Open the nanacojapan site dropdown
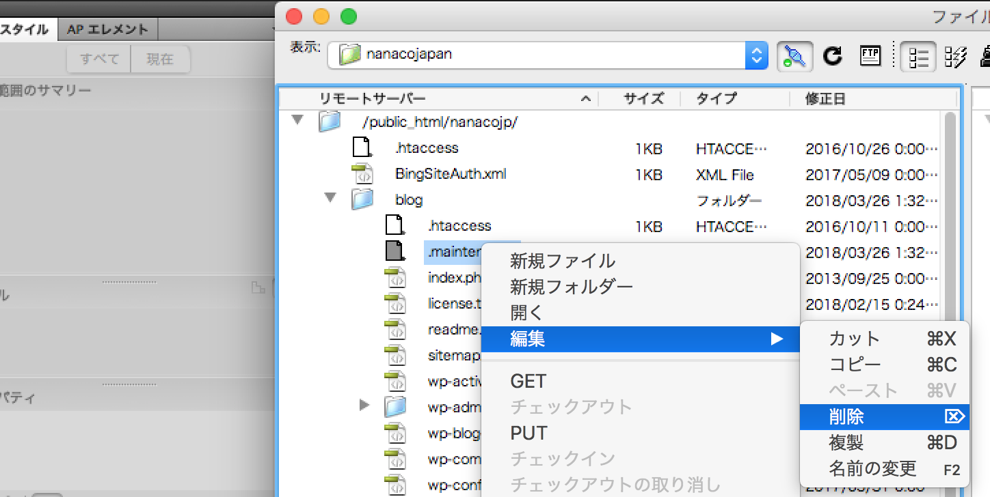This screenshot has width=990, height=497. 755,55
